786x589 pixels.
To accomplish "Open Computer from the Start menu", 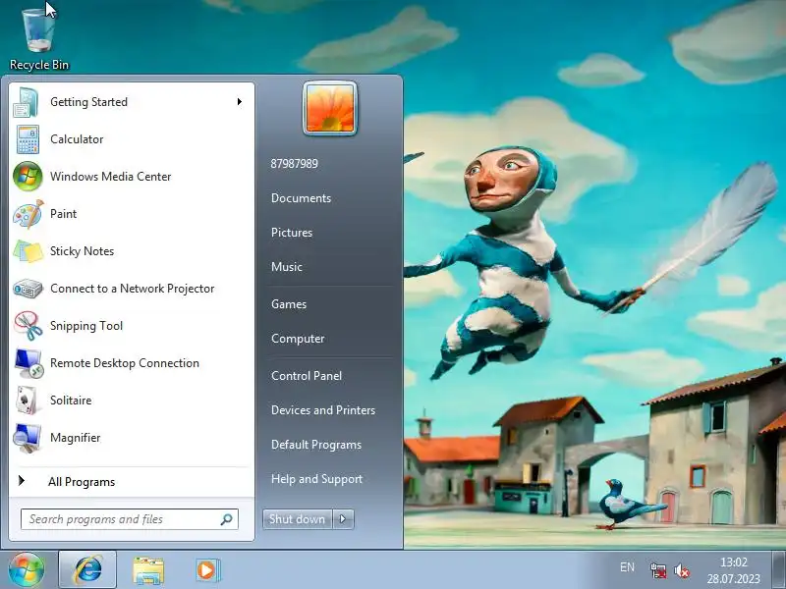I will click(298, 339).
